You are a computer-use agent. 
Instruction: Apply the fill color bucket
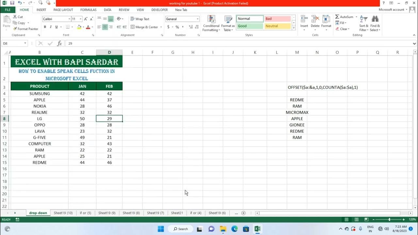[79, 27]
